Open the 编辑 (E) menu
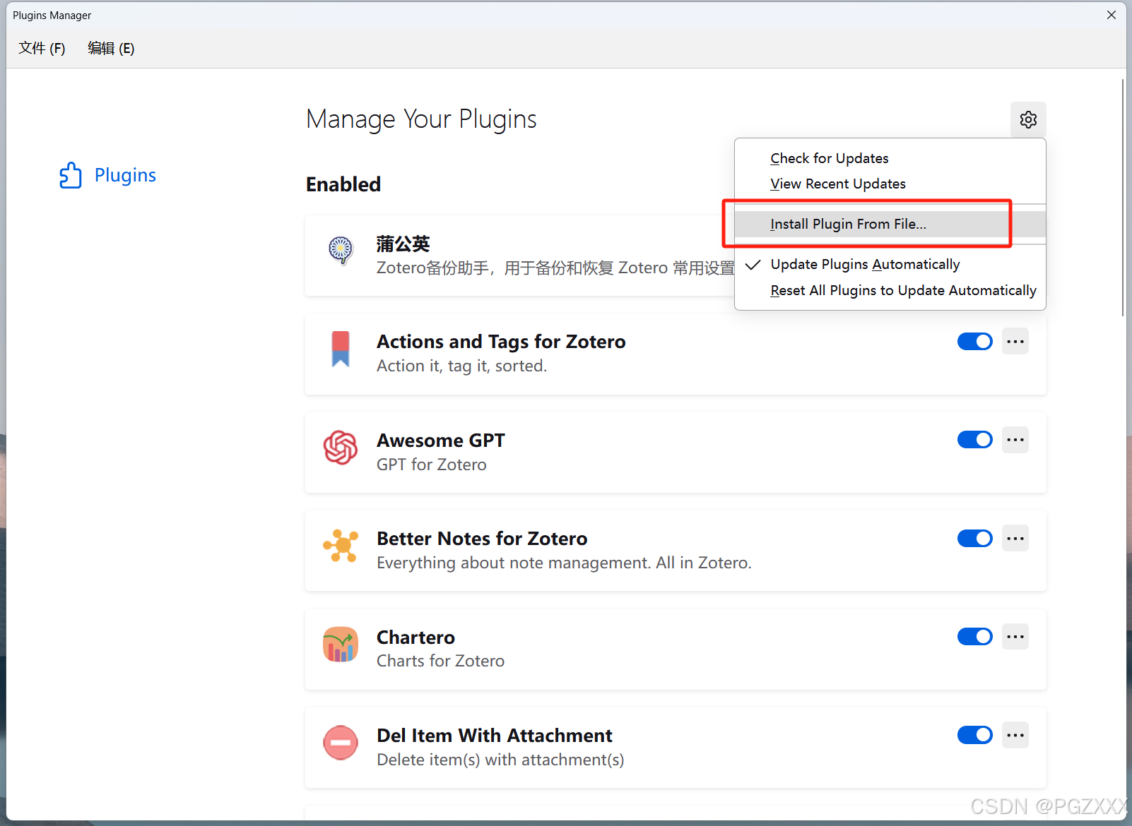This screenshot has height=826, width=1132. (111, 48)
